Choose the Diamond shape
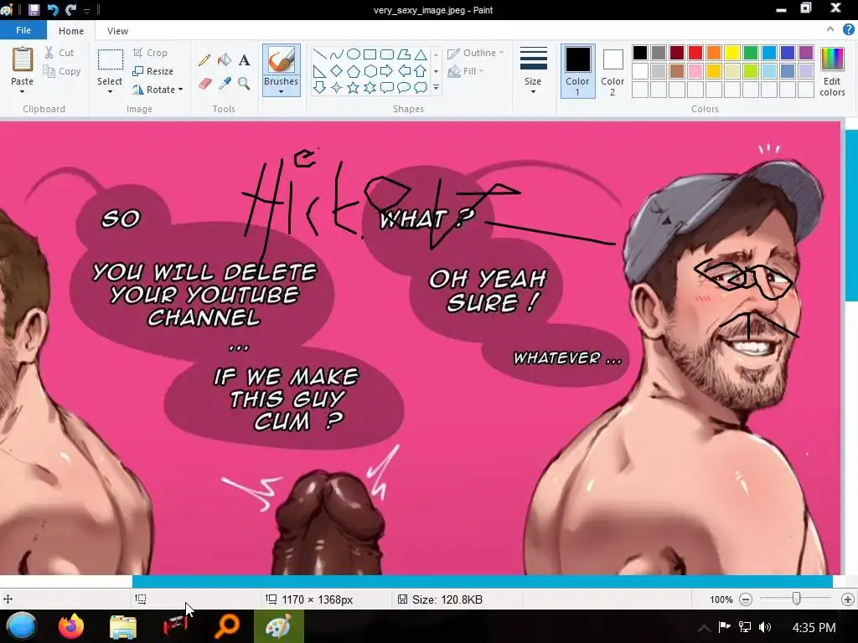This screenshot has height=643, width=858. tap(337, 71)
